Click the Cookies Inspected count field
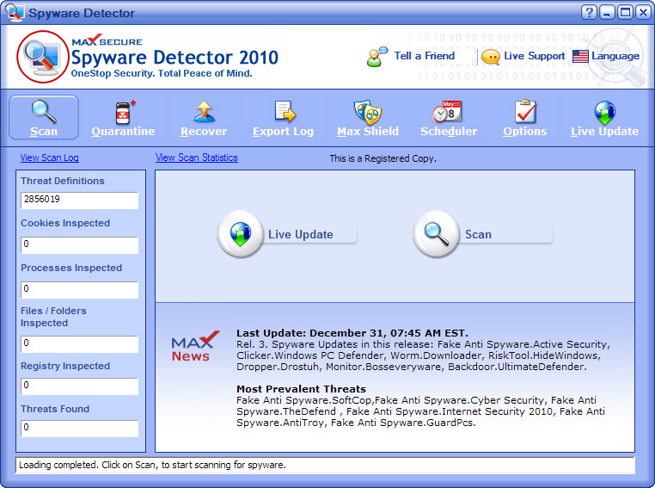 pyautogui.click(x=79, y=245)
